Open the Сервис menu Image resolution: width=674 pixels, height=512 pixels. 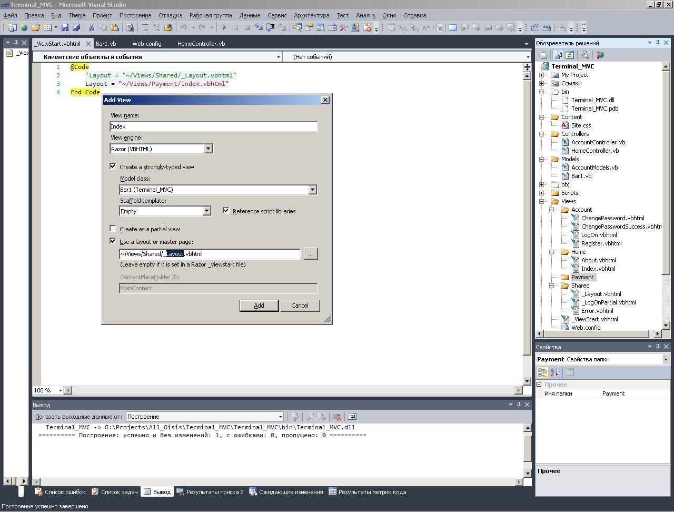[x=277, y=15]
